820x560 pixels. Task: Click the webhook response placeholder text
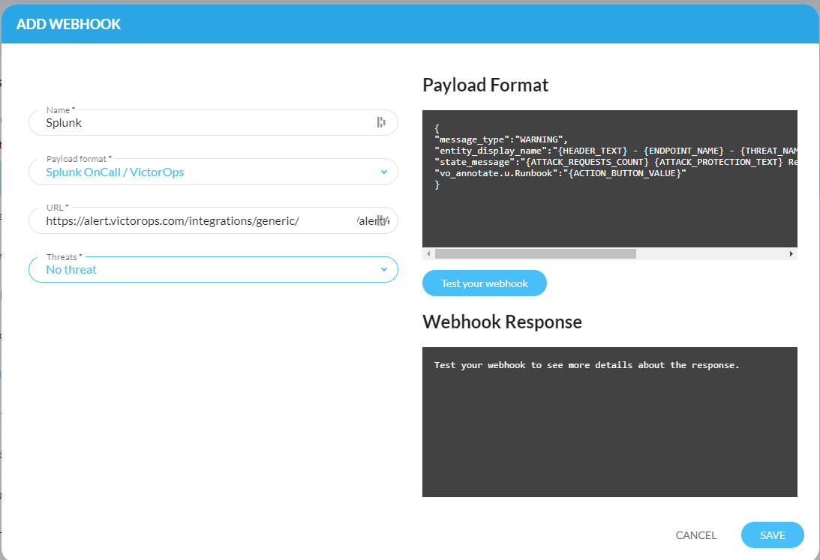pos(587,365)
